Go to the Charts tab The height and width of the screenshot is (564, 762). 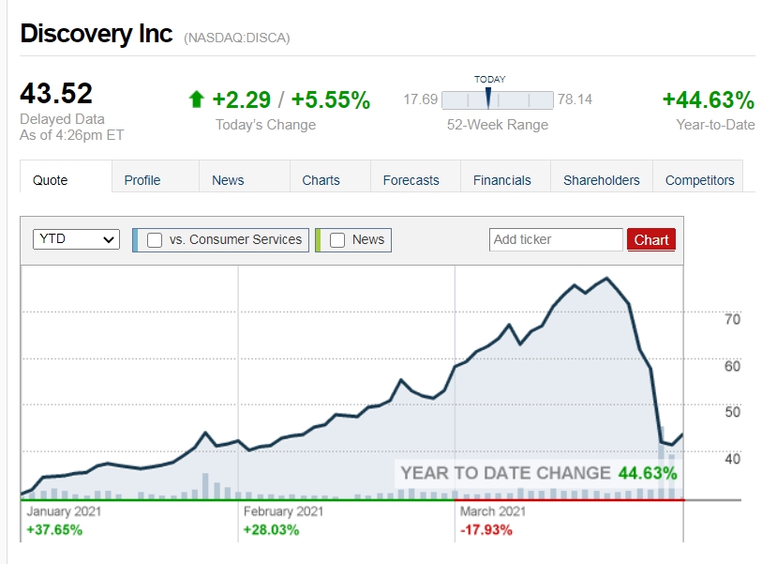coord(321,180)
